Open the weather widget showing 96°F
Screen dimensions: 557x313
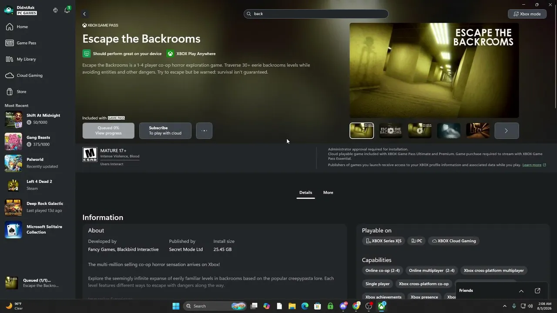[x=14, y=306]
